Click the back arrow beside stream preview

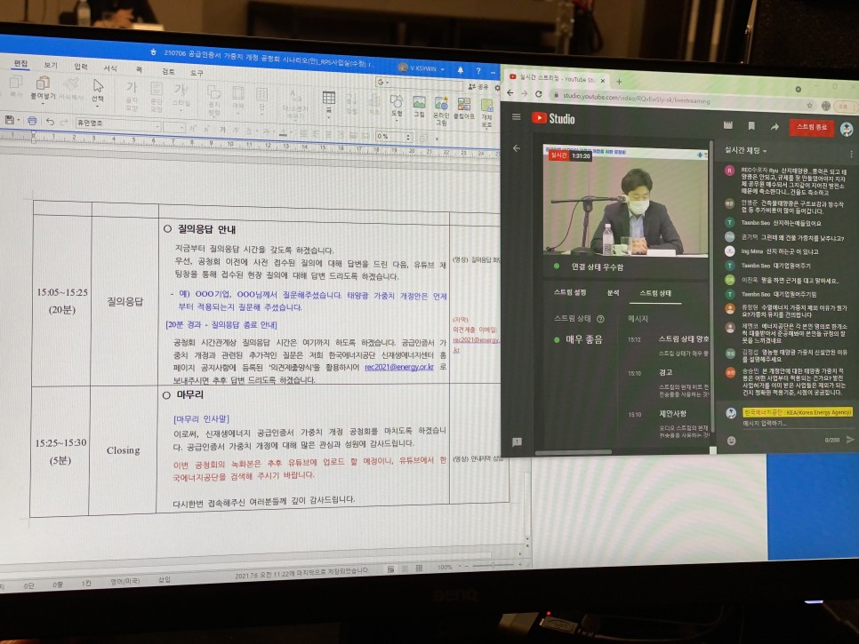(x=517, y=148)
